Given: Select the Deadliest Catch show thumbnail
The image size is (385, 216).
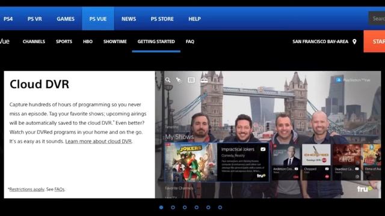Looking at the screenshot, I should (x=346, y=155).
